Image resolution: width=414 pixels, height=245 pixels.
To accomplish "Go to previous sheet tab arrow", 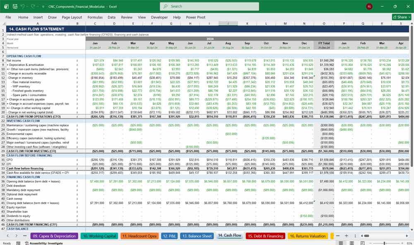I will [x=8, y=236].
